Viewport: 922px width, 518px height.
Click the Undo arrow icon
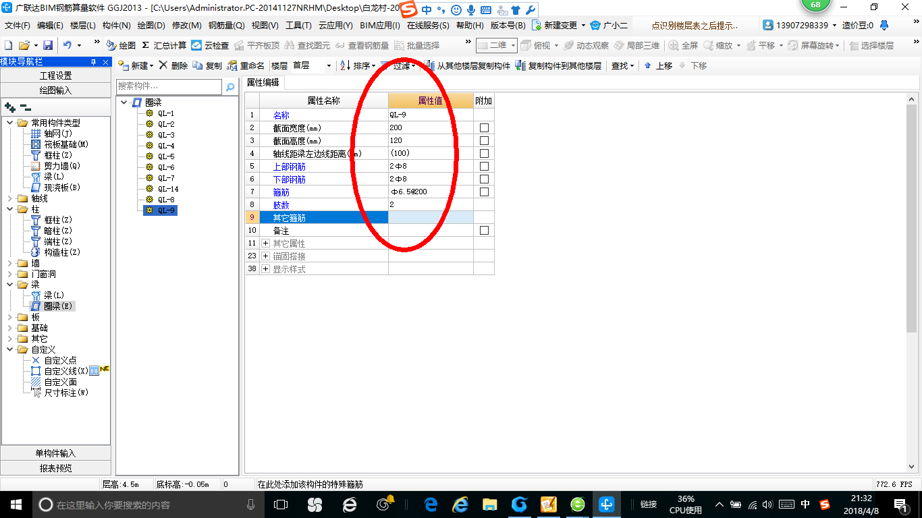pyautogui.click(x=67, y=45)
